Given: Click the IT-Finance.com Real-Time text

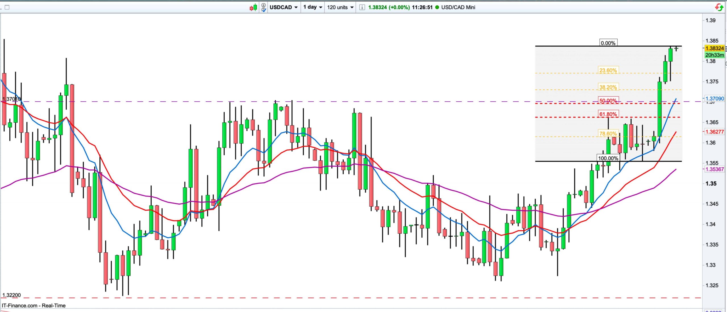Looking at the screenshot, I should click(34, 305).
